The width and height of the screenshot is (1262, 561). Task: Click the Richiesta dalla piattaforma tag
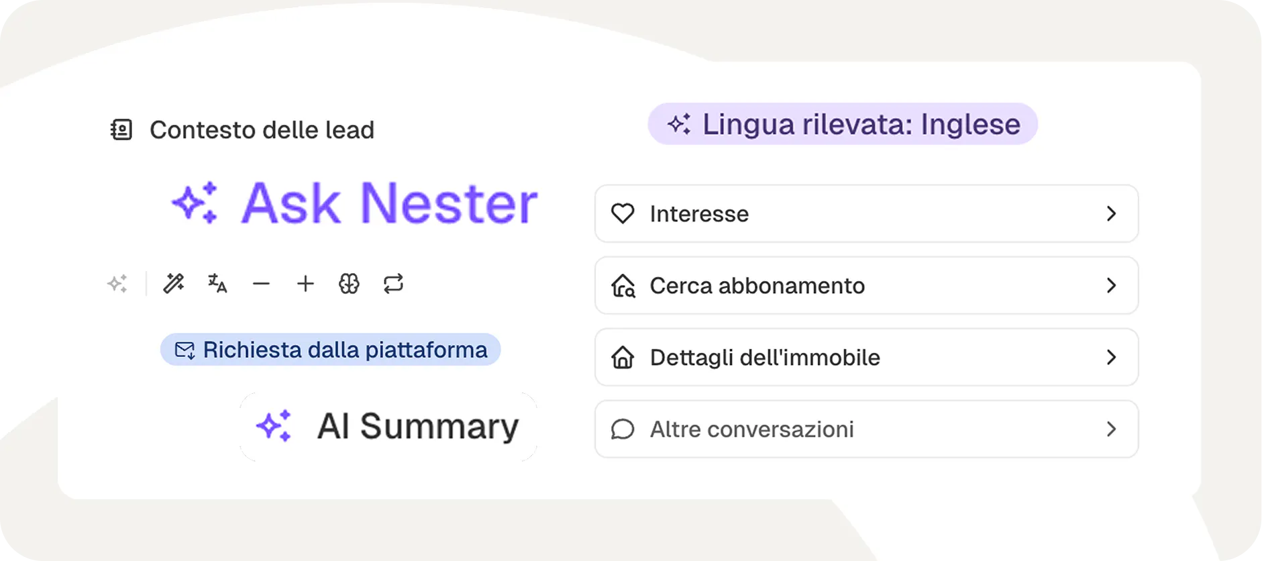tap(331, 350)
